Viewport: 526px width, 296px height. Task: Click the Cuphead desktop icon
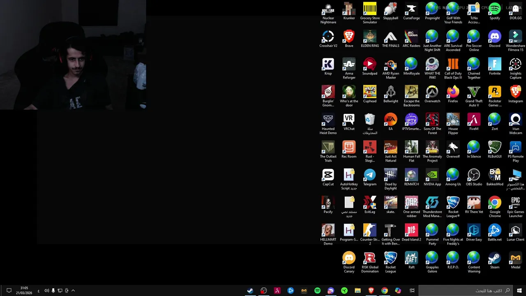pos(370,94)
